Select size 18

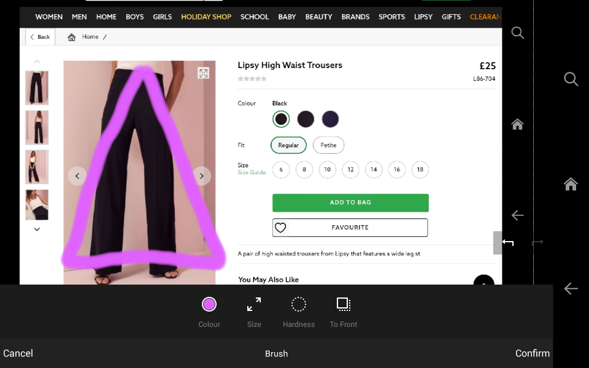click(x=420, y=169)
